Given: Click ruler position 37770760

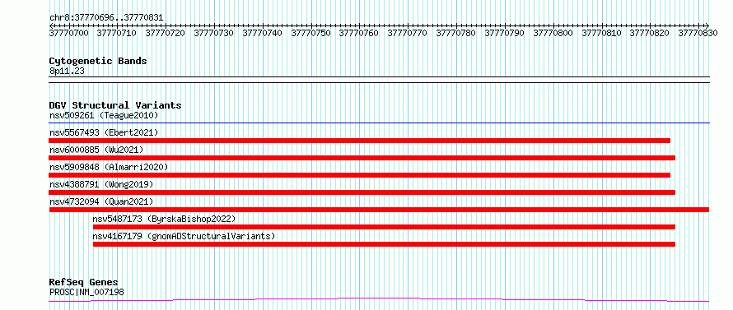Looking at the screenshot, I should point(359,33).
